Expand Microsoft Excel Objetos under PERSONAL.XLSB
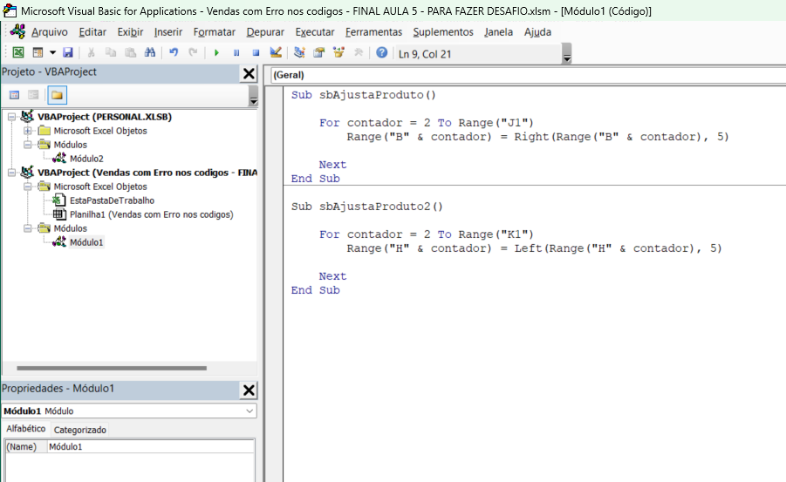The height and width of the screenshot is (482, 786). 28,131
